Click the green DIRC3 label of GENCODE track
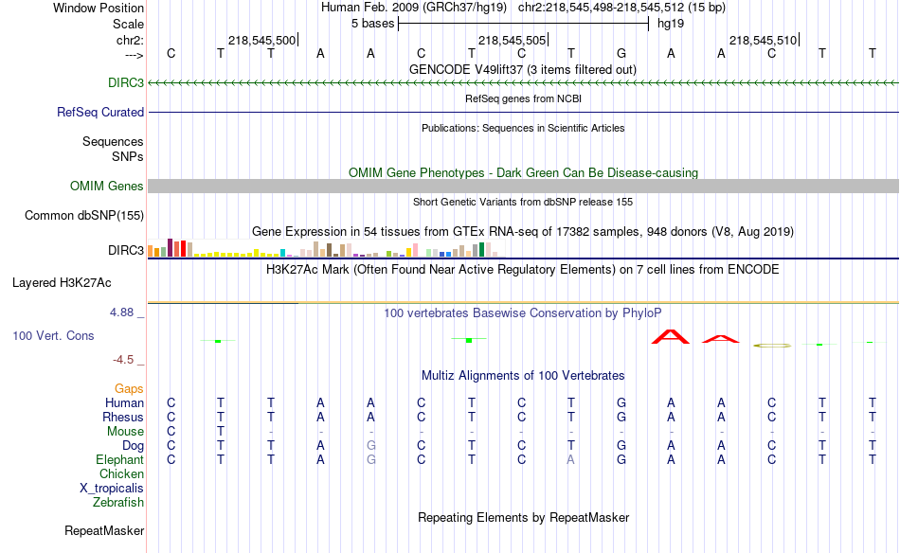The image size is (900, 553). pos(126,82)
